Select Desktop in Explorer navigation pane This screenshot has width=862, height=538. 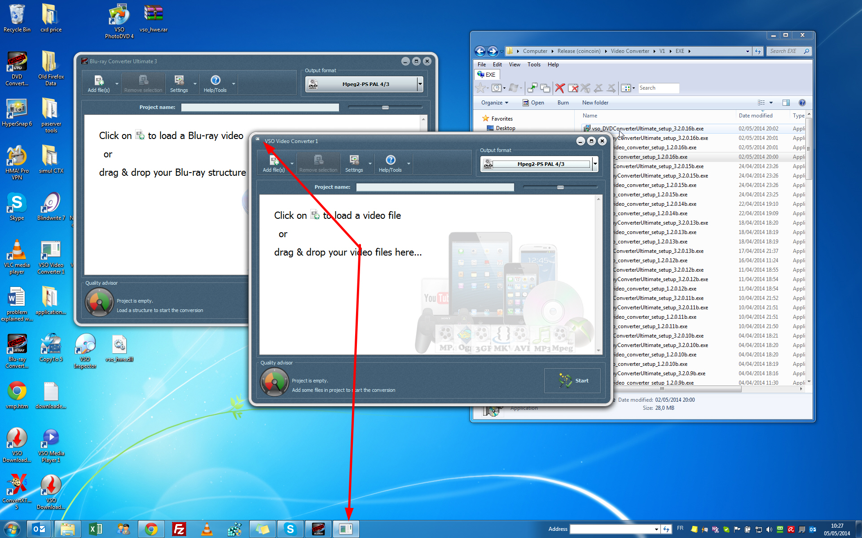tap(506, 128)
